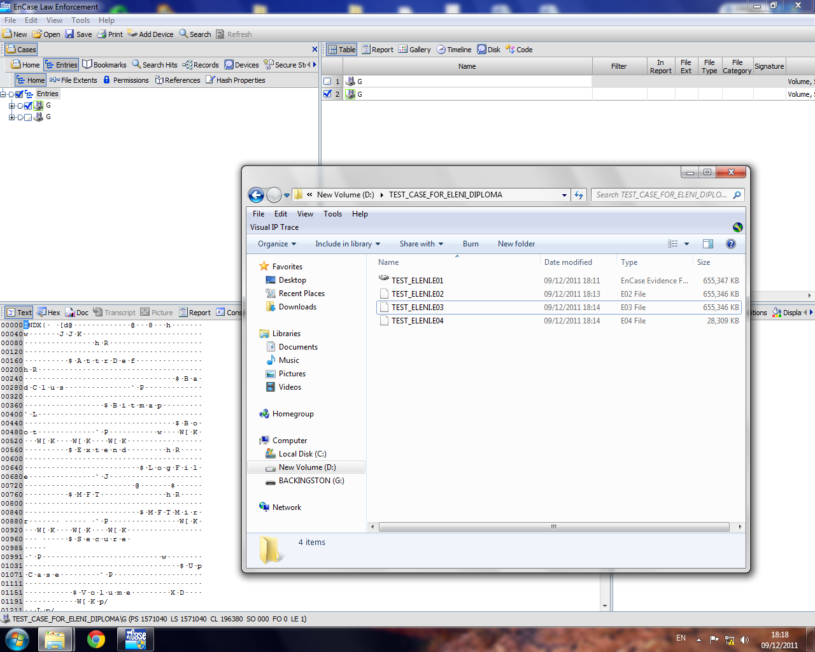Screen dimensions: 815x652
Task: Switch lower pane to Doc view
Action: click(77, 313)
